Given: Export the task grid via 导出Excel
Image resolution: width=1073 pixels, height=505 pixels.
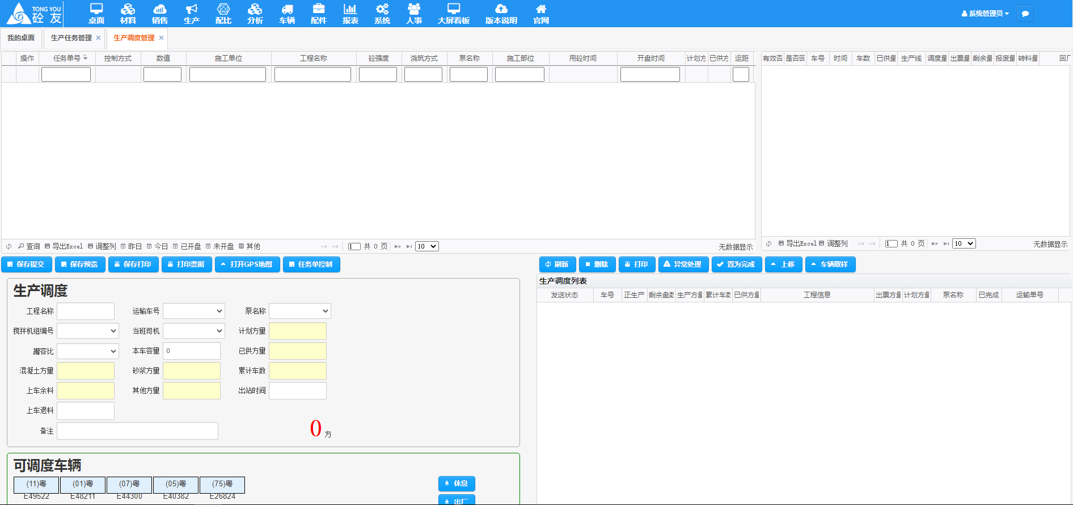Looking at the screenshot, I should [x=64, y=246].
